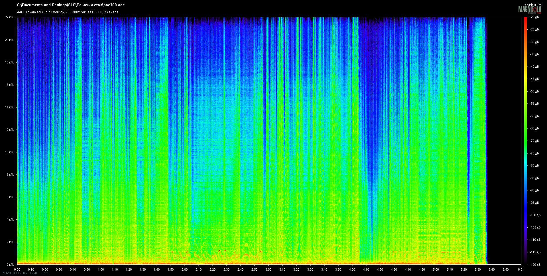Click the file path title ending in aac300.aac
Image resolution: width=547 pixels, height=276 pixels.
(x=71, y=5)
